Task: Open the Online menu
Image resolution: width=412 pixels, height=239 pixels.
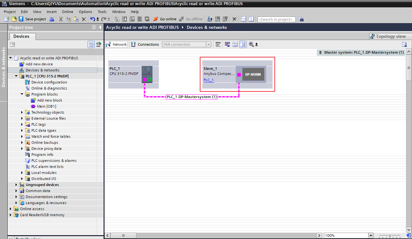Action: pos(67,12)
